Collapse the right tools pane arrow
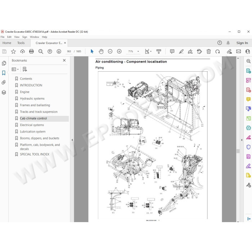The image size is (252, 252). click(x=242, y=140)
